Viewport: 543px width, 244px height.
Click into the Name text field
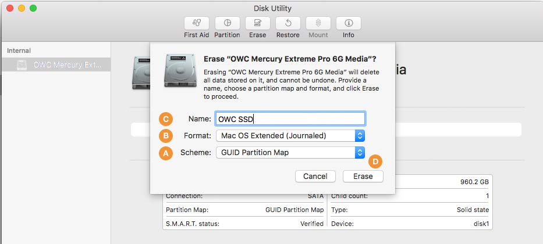[290, 119]
